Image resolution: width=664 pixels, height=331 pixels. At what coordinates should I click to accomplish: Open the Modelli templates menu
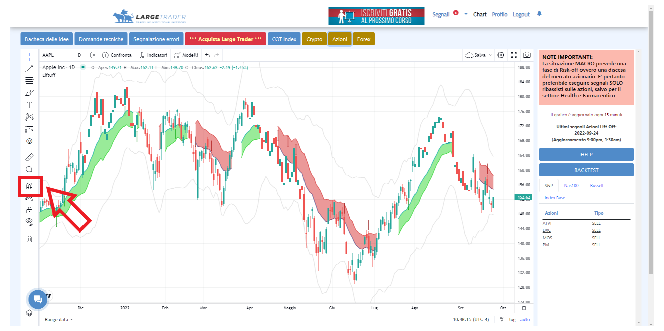[186, 55]
